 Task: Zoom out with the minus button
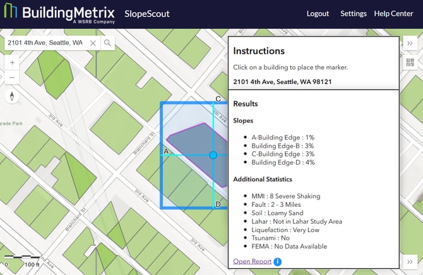click(12, 78)
